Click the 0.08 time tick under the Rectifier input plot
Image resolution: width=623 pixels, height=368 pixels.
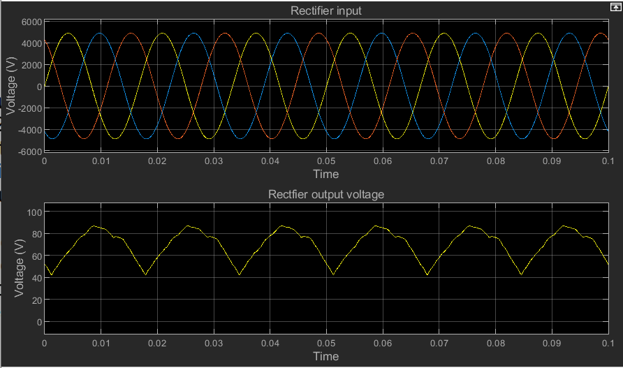(x=495, y=161)
